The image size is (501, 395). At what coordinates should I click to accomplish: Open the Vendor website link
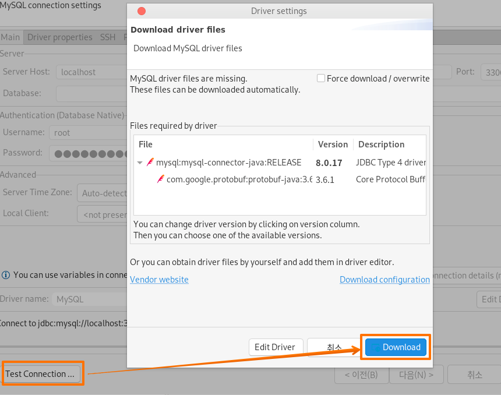pos(159,280)
